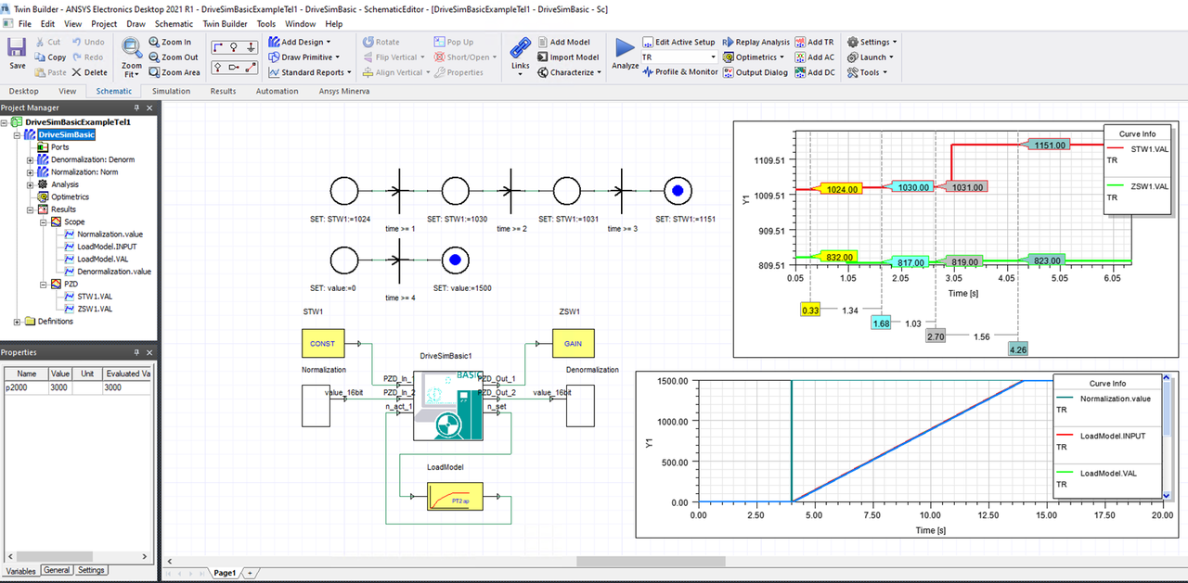The height and width of the screenshot is (583, 1188).
Task: Open the Characterize dropdown
Action: (x=569, y=72)
